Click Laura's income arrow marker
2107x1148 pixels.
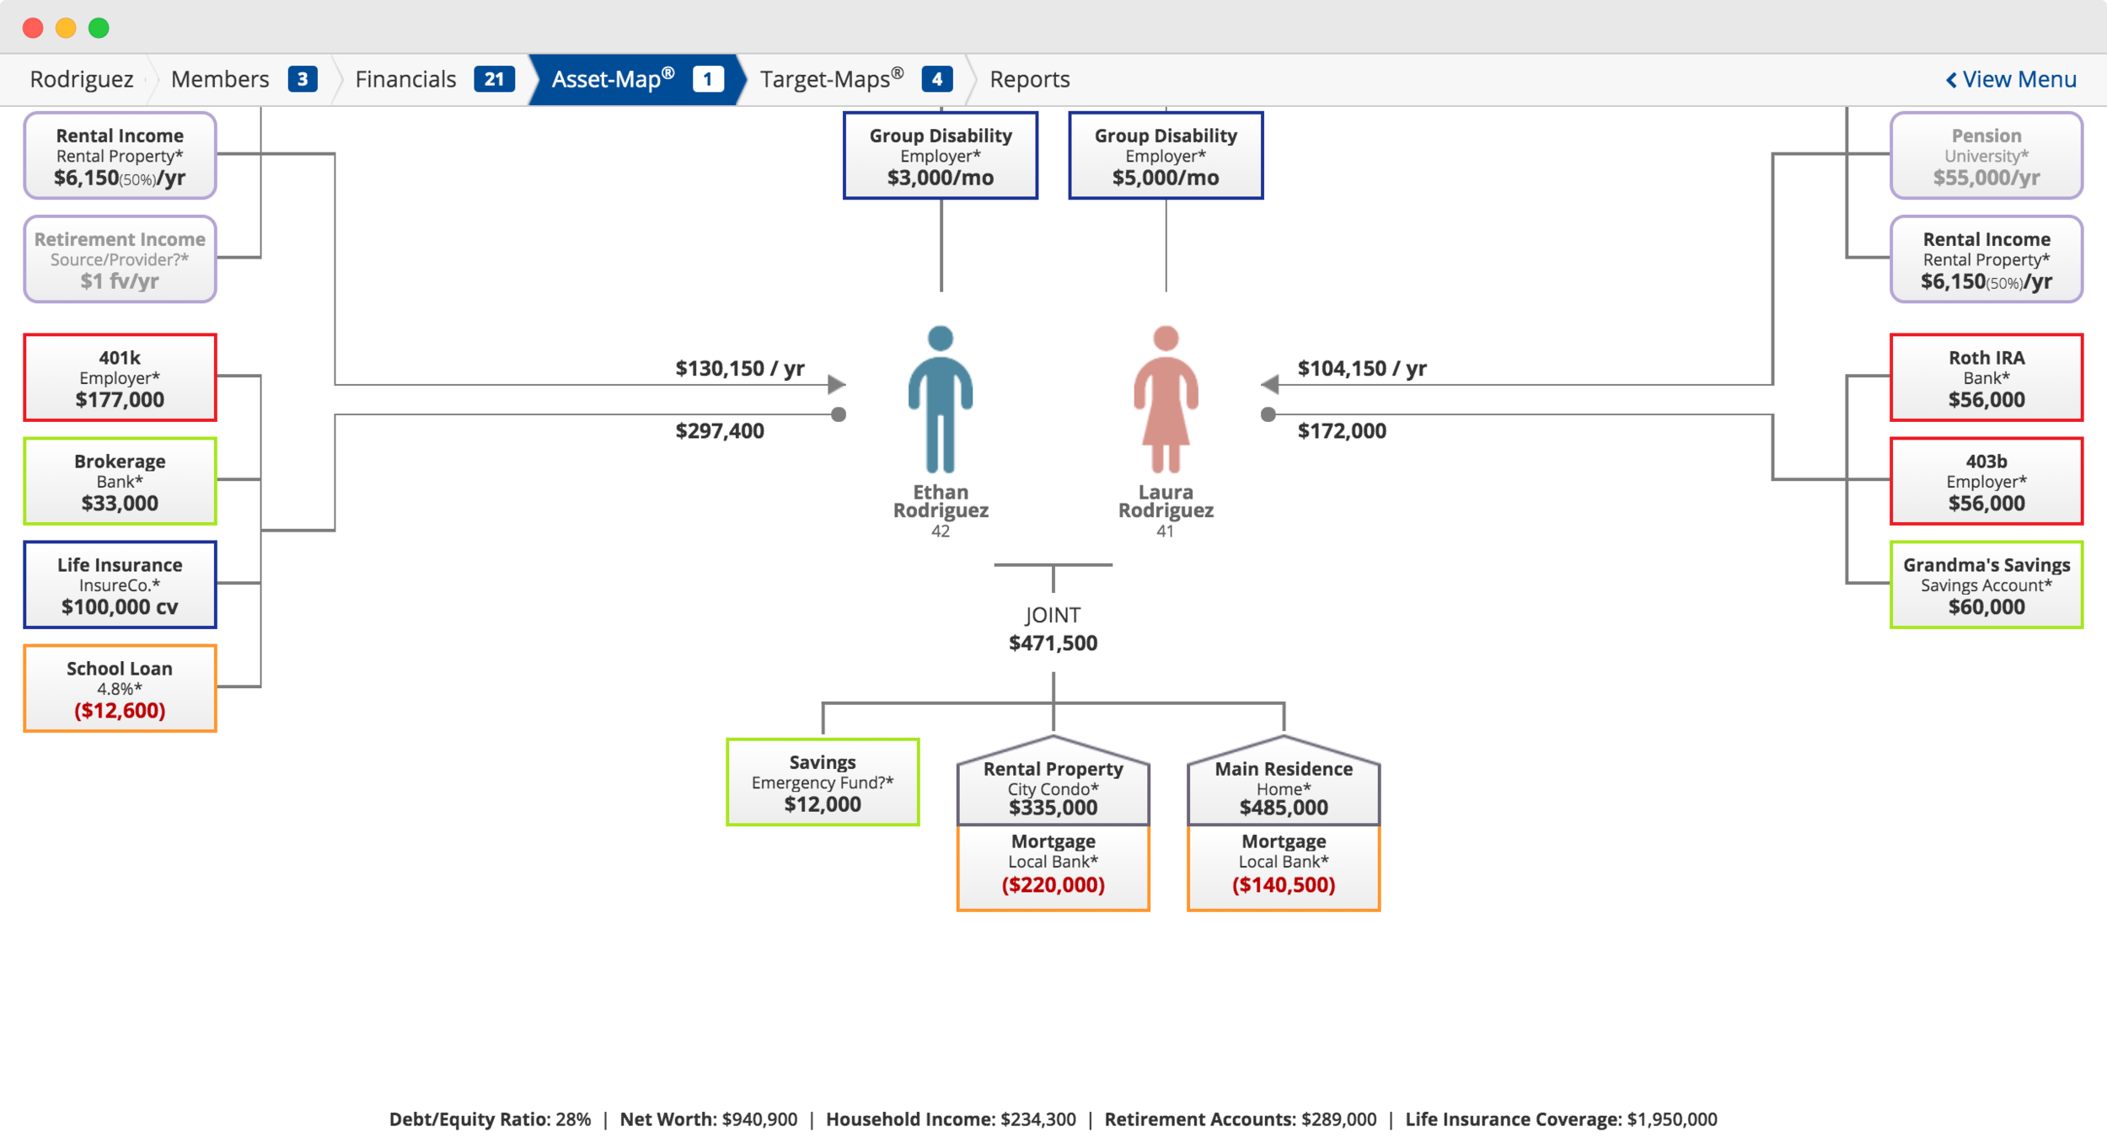click(x=1270, y=384)
